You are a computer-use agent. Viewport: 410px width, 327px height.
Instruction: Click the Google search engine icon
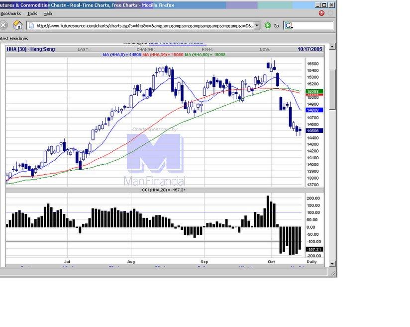click(x=289, y=26)
